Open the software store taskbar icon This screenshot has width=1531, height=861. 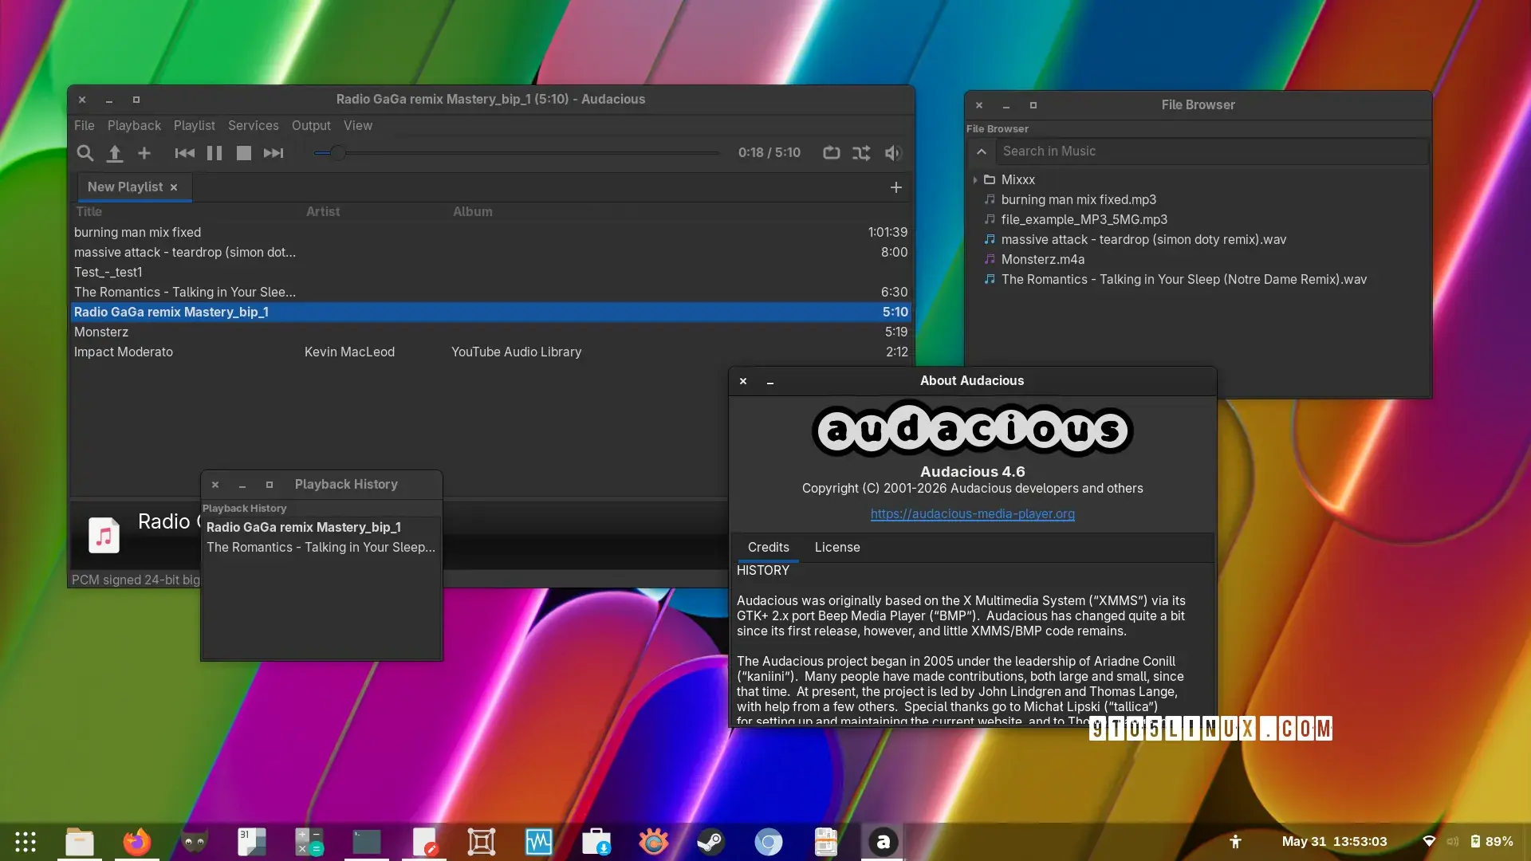(x=596, y=842)
